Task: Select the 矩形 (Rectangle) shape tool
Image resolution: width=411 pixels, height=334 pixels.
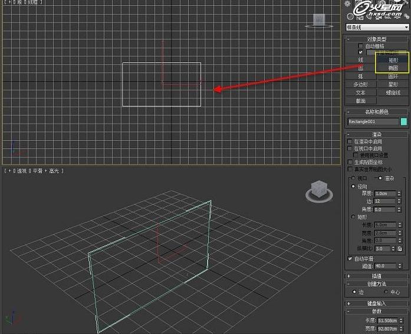Action: click(x=392, y=60)
